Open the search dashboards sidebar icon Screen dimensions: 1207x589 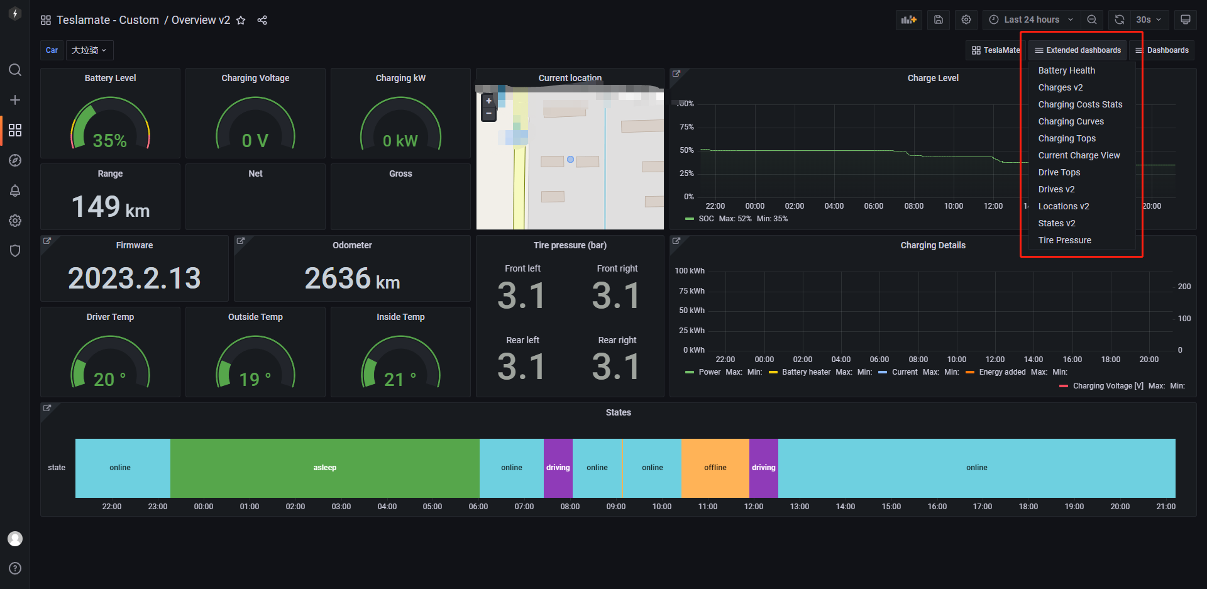tap(15, 70)
